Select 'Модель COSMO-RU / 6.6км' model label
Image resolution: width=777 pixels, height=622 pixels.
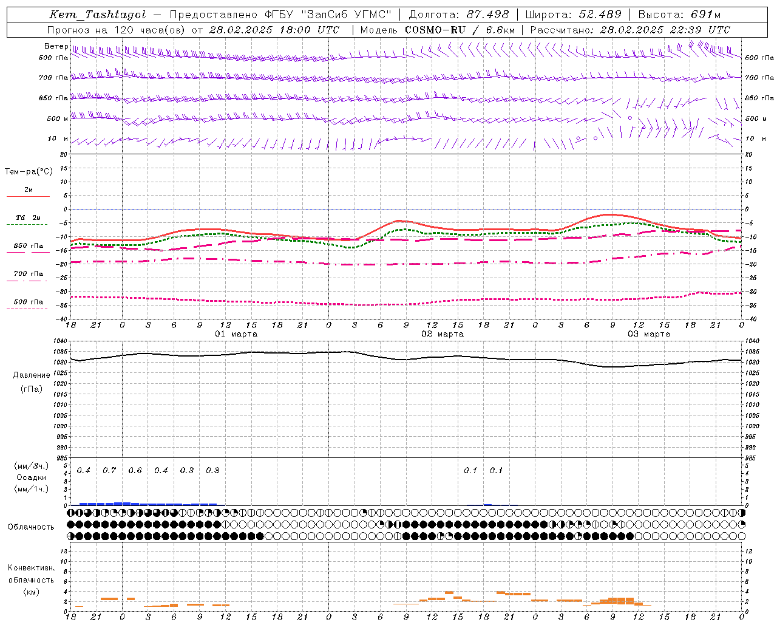pyautogui.click(x=437, y=30)
